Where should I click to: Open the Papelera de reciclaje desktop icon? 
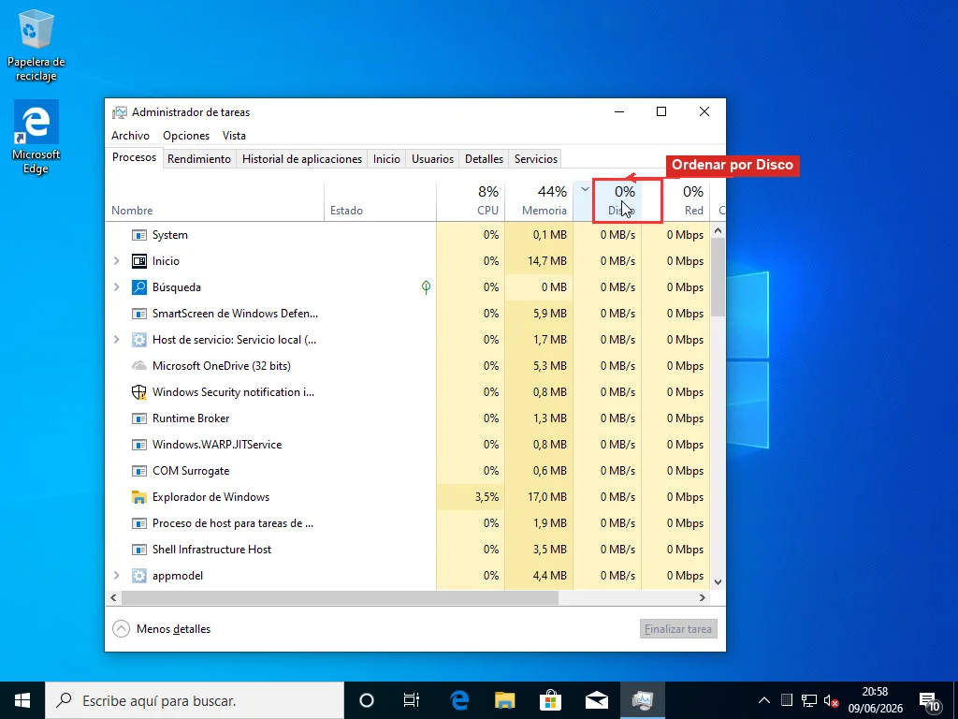tap(36, 46)
